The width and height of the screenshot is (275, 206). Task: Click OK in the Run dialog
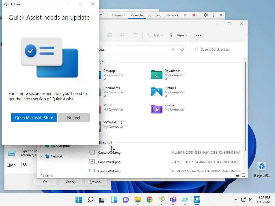pos(45,182)
